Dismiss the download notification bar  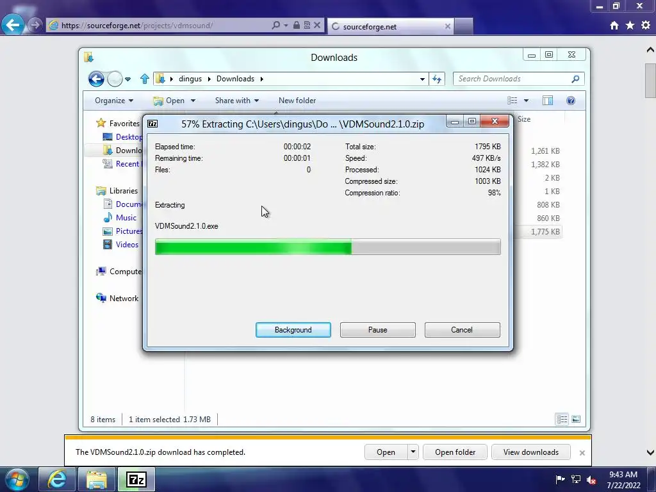tap(582, 453)
